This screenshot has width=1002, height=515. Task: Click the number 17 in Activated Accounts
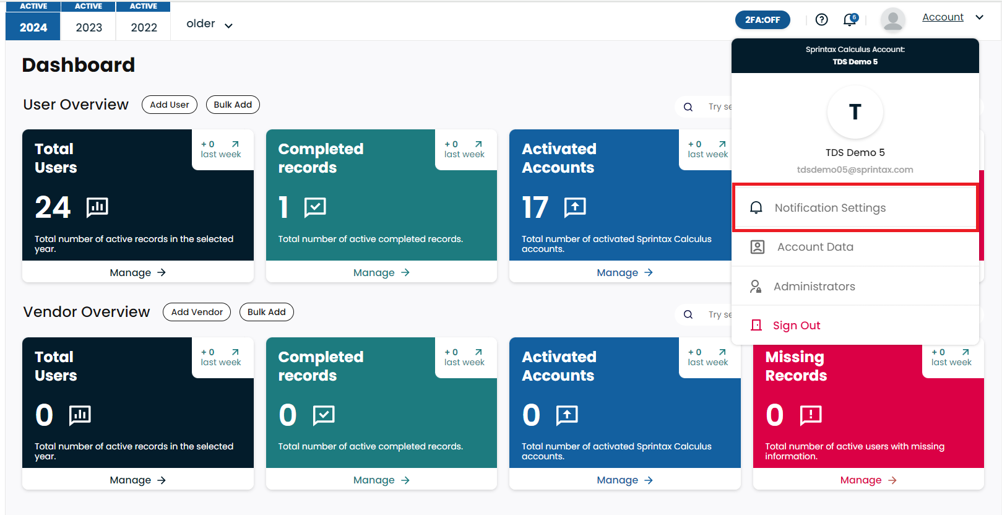click(535, 207)
